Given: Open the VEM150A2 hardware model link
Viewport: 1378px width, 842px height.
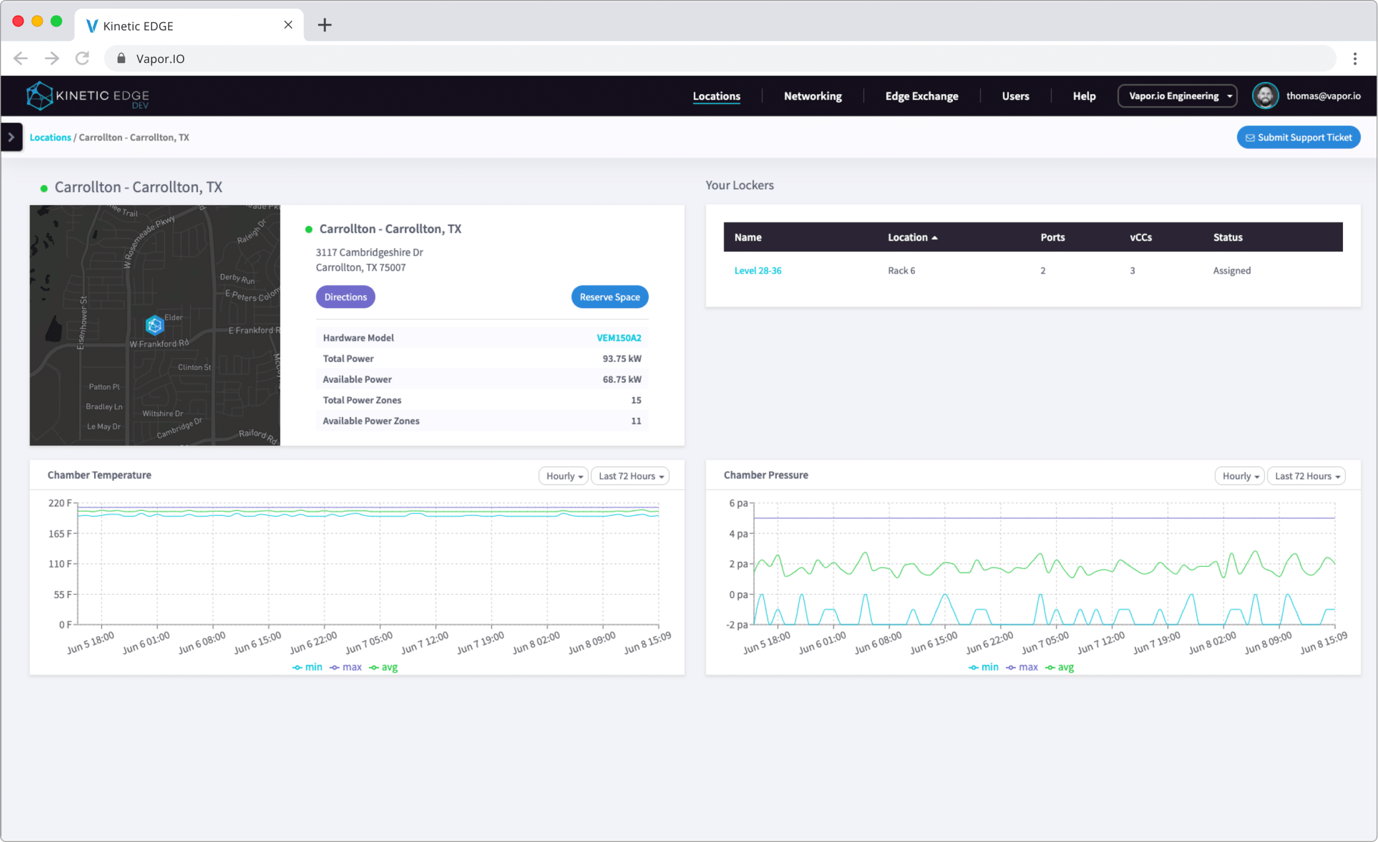Looking at the screenshot, I should tap(618, 338).
